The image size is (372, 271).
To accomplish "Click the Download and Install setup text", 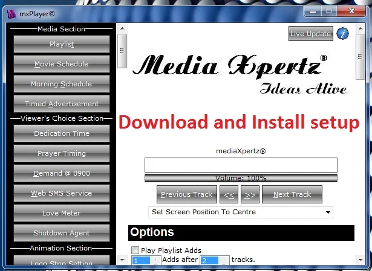I will (x=239, y=123).
